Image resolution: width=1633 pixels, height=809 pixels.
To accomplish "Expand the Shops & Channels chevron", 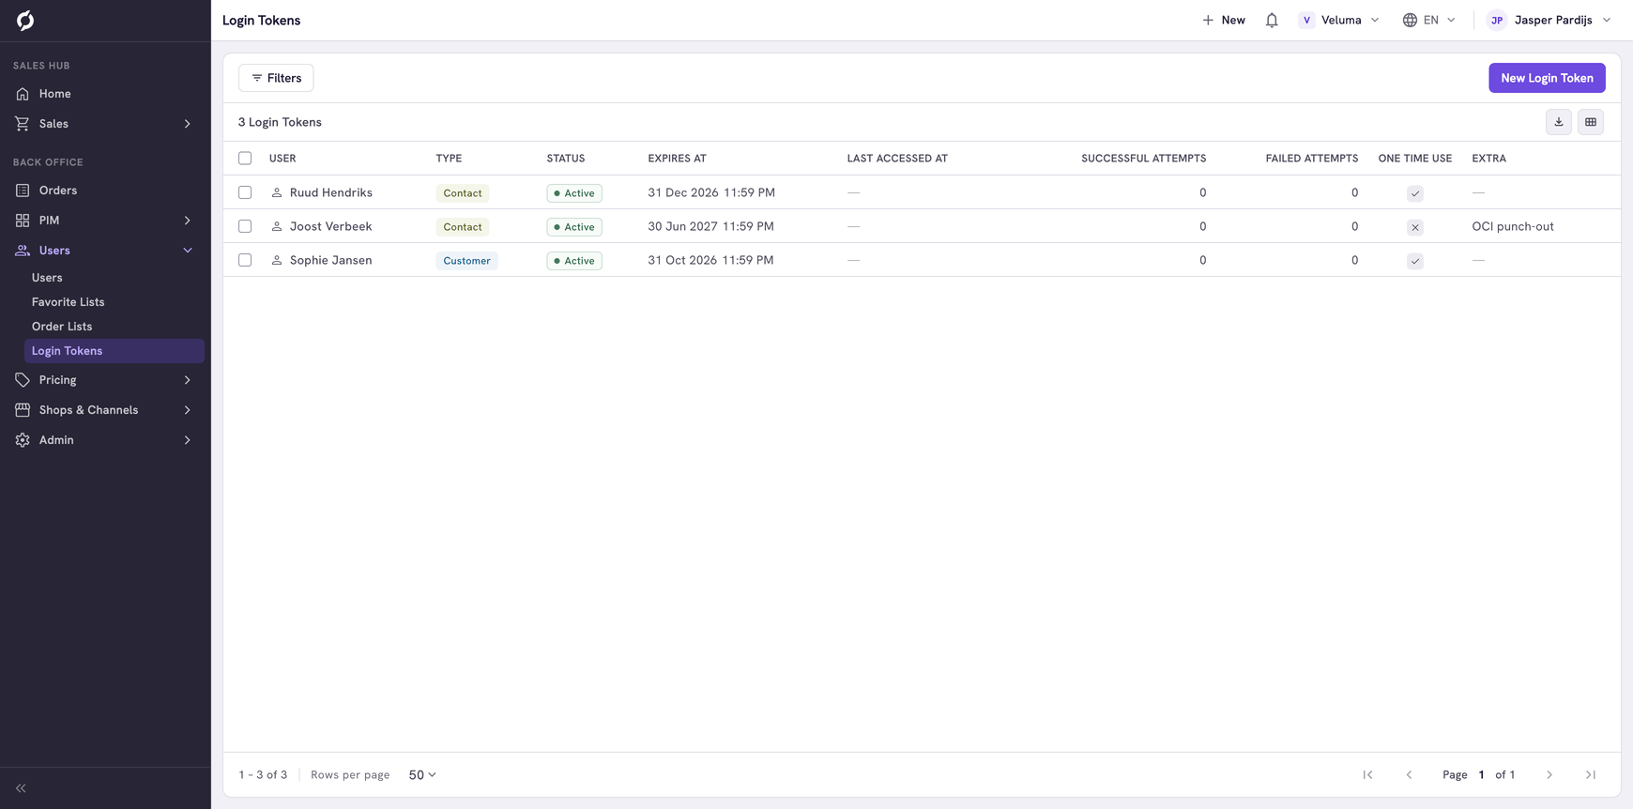I will [x=188, y=410].
